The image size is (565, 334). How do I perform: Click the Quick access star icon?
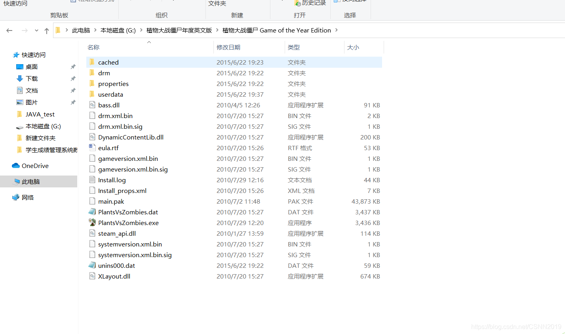point(16,55)
